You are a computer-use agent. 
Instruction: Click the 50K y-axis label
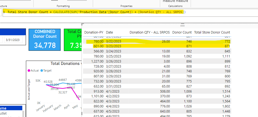point(38,81)
